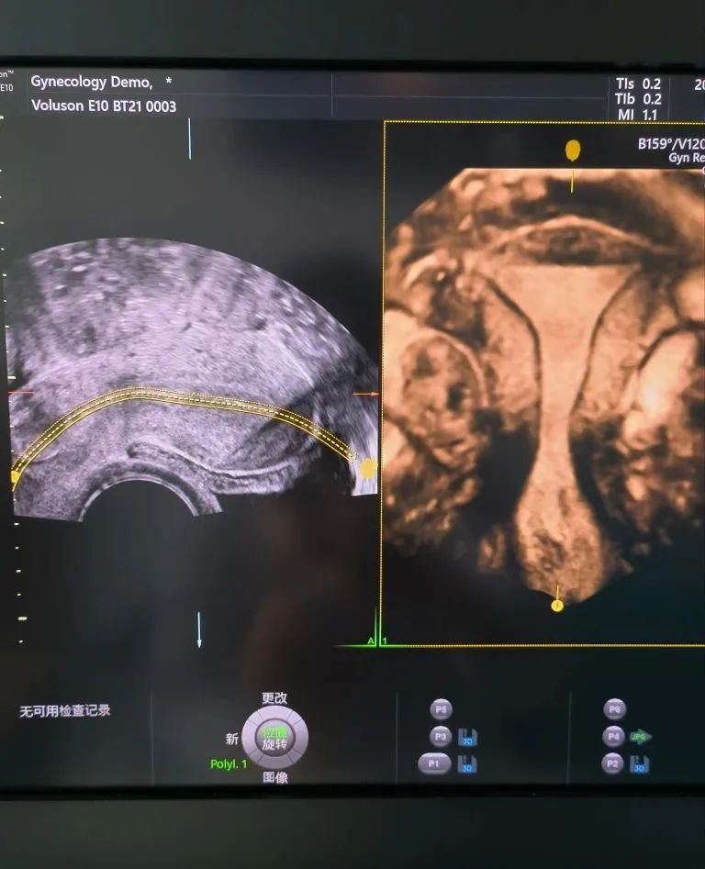
Task: Click the 无可用检查记录 status text
Action: click(x=65, y=710)
